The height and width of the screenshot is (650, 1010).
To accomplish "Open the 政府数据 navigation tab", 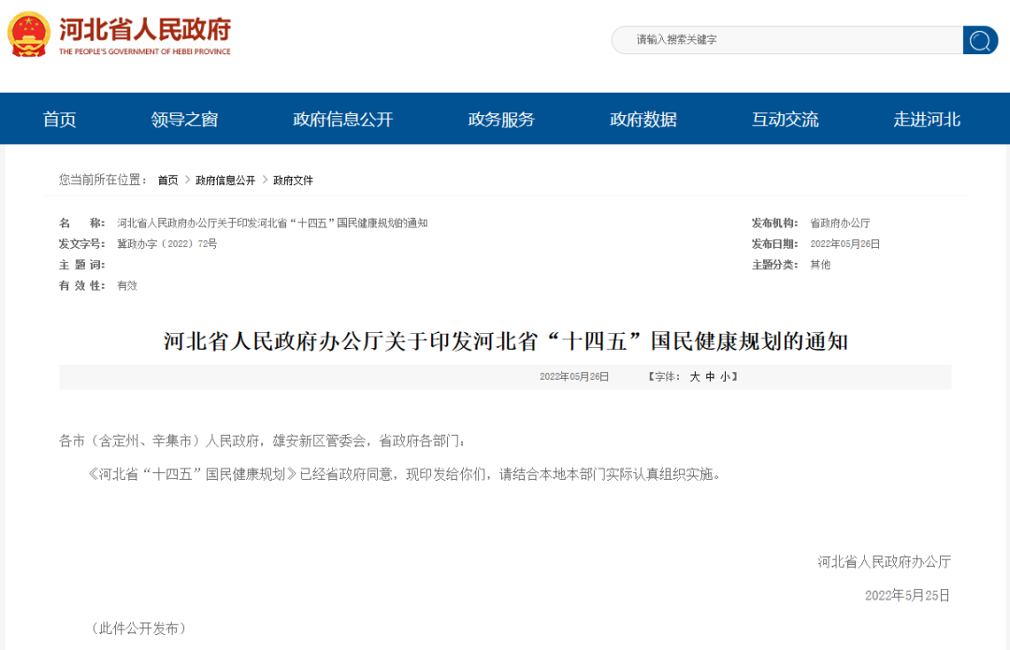I will click(x=642, y=119).
